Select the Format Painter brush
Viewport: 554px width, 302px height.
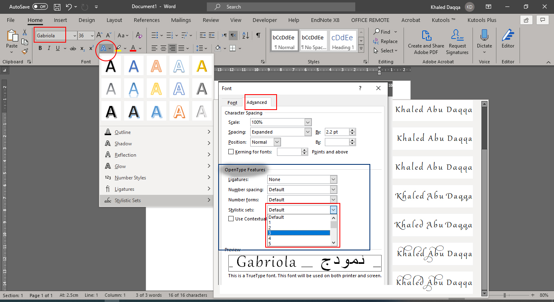[x=25, y=52]
